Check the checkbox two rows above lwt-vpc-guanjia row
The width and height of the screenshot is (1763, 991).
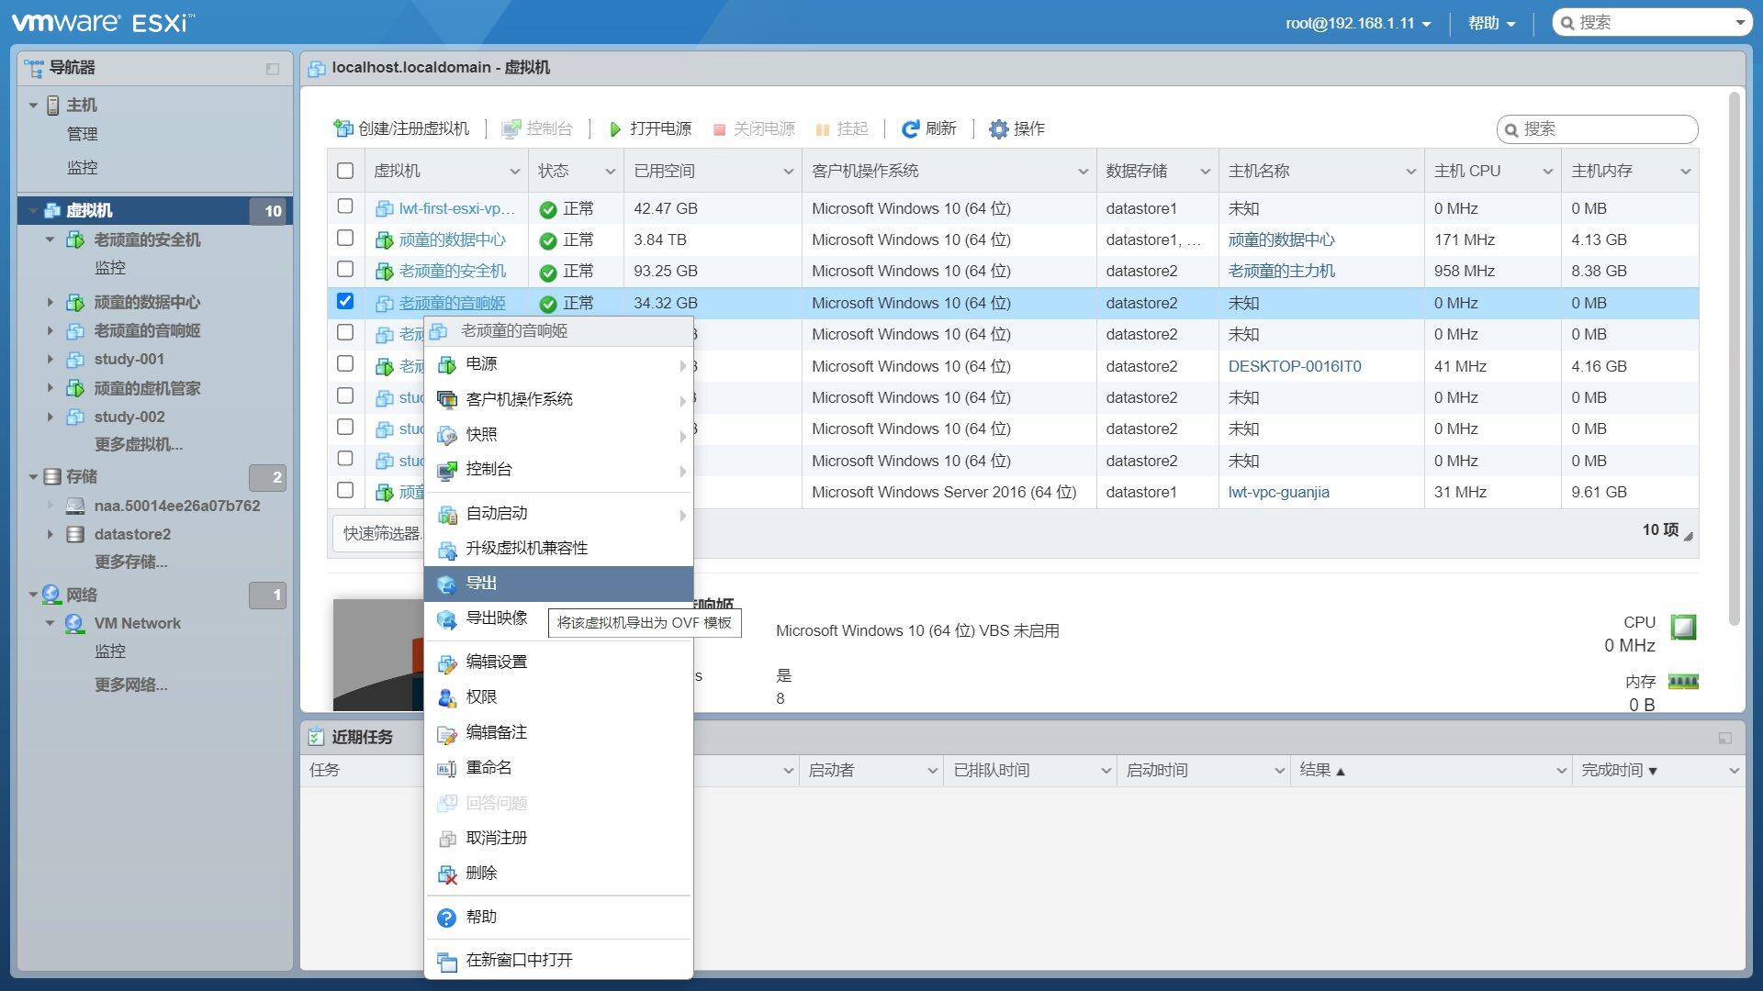(345, 427)
